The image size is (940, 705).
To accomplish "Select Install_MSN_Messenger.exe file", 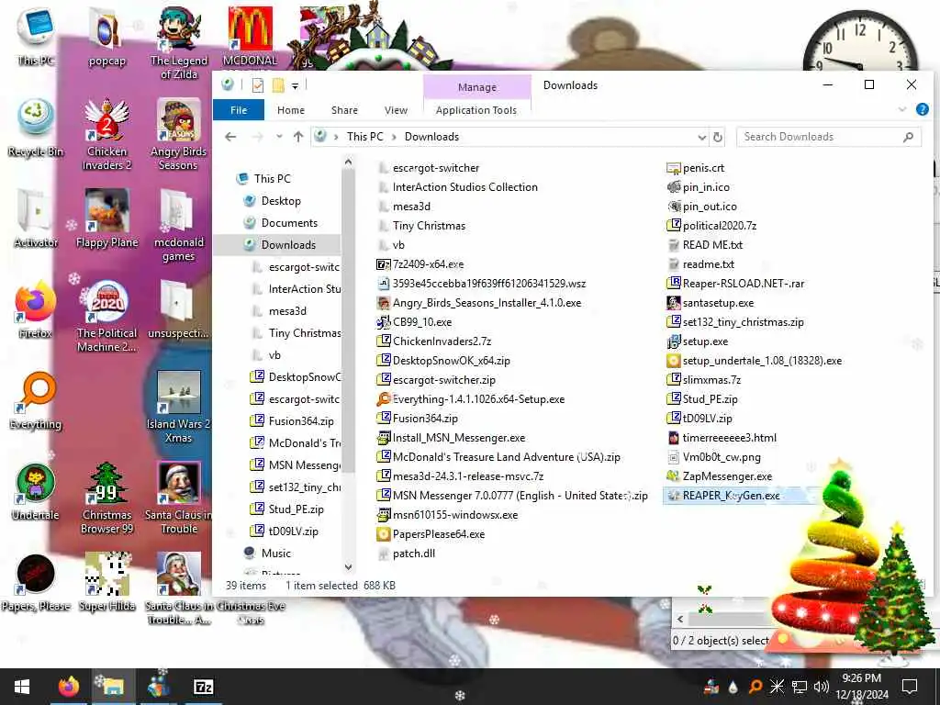I will coord(459,438).
